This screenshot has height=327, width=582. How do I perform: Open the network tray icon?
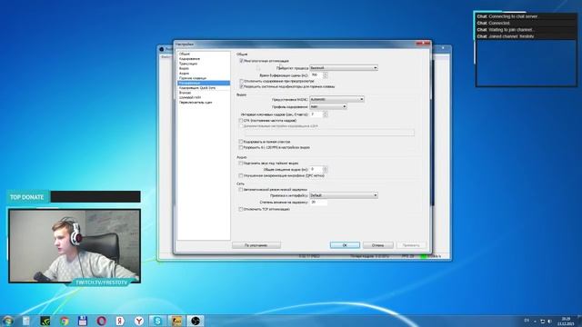(x=542, y=321)
